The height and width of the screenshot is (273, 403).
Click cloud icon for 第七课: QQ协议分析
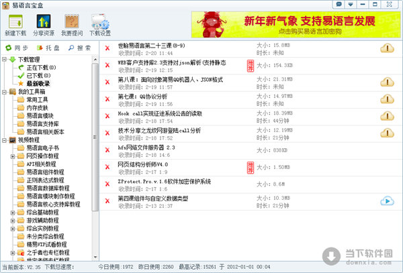(387, 99)
